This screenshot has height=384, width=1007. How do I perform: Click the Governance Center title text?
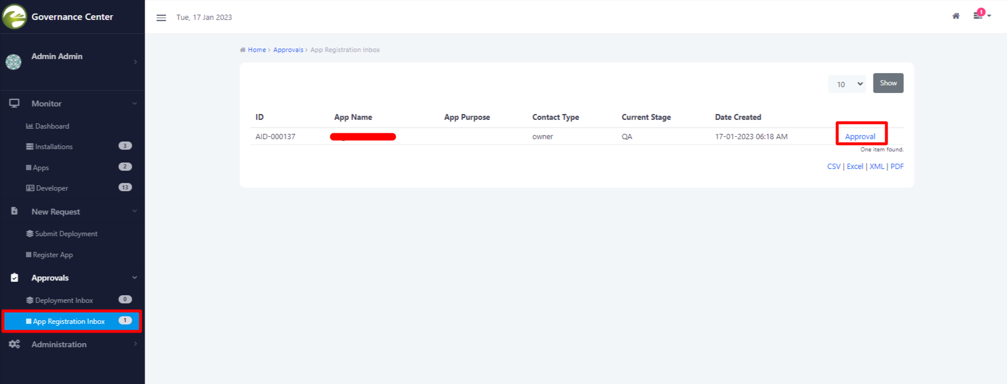click(x=72, y=16)
